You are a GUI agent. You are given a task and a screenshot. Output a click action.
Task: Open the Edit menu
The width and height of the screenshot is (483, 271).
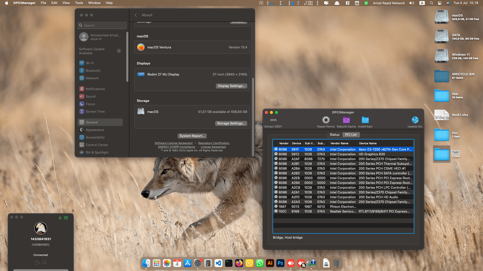coord(54,3)
